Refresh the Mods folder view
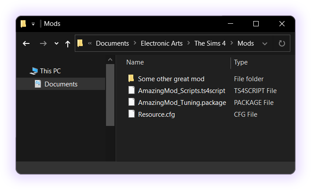Image resolution: width=311 pixels, height=190 pixels. [282, 43]
